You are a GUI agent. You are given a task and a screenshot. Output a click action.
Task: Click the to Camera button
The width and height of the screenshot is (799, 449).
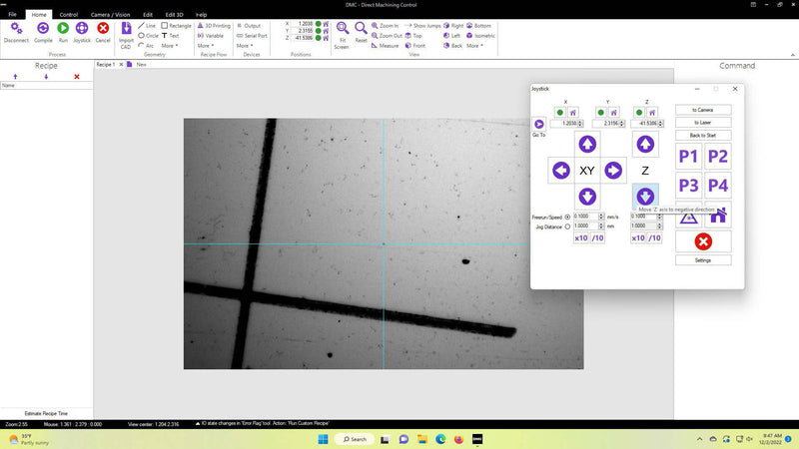click(x=703, y=110)
